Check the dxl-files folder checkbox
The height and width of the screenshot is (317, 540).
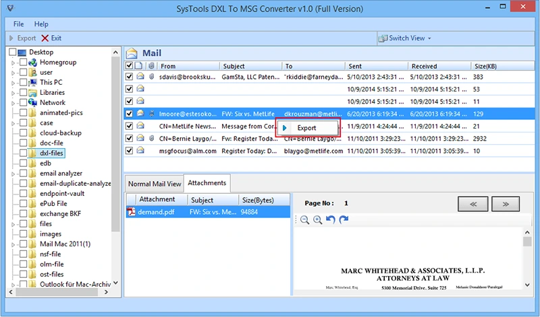23,153
